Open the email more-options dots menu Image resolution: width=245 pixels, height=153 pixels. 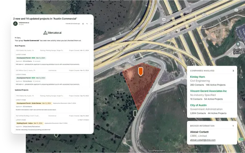91,24
